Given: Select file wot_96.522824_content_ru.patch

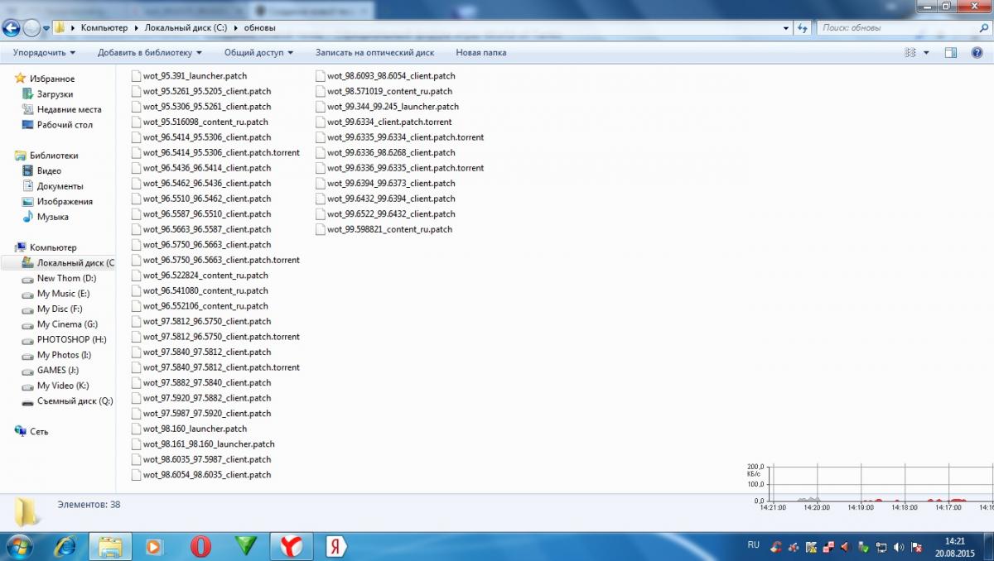Looking at the screenshot, I should (205, 276).
